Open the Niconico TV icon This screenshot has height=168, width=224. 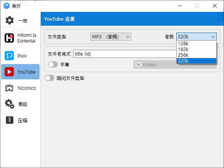[9, 88]
